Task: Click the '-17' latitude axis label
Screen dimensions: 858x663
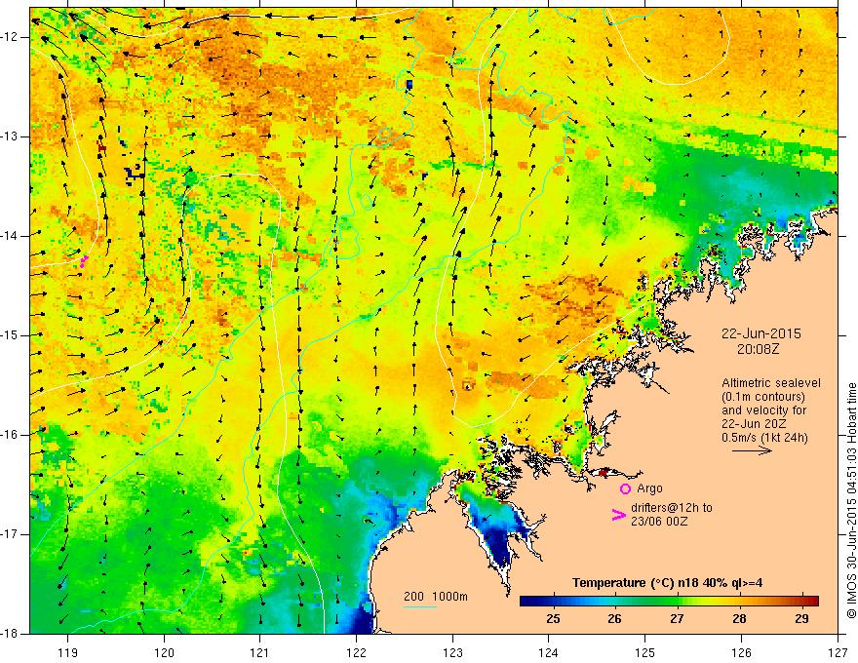Action: click(x=11, y=534)
